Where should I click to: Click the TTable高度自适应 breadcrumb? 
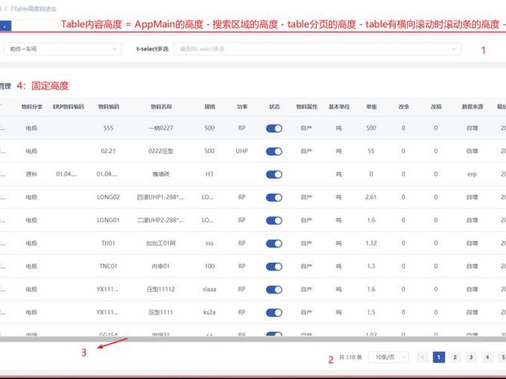pos(34,9)
